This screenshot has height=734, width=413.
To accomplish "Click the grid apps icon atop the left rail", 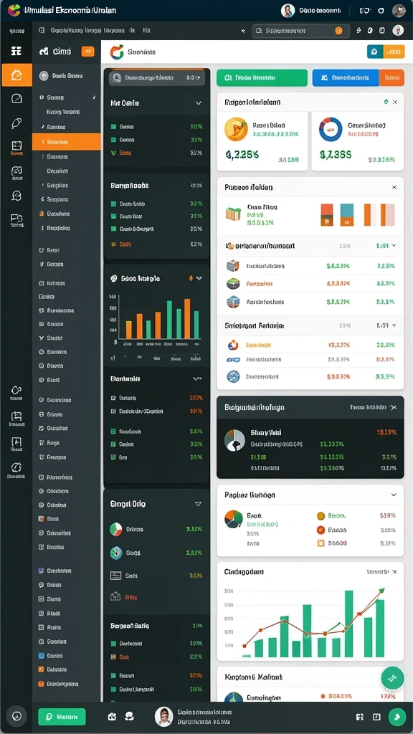I will 16,51.
